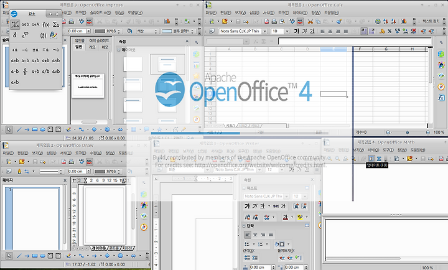Toggle AutoSpellcheck in Impress toolbar
The width and height of the screenshot is (448, 270).
click(89, 21)
